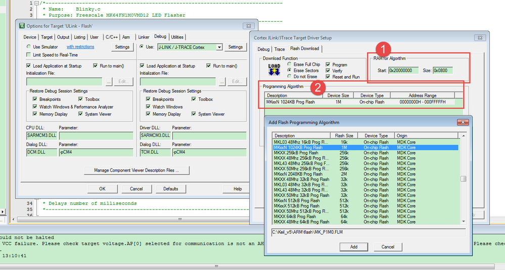The width and height of the screenshot is (505, 270).
Task: Click the Keil icon in Options title bar
Action: tap(22, 26)
